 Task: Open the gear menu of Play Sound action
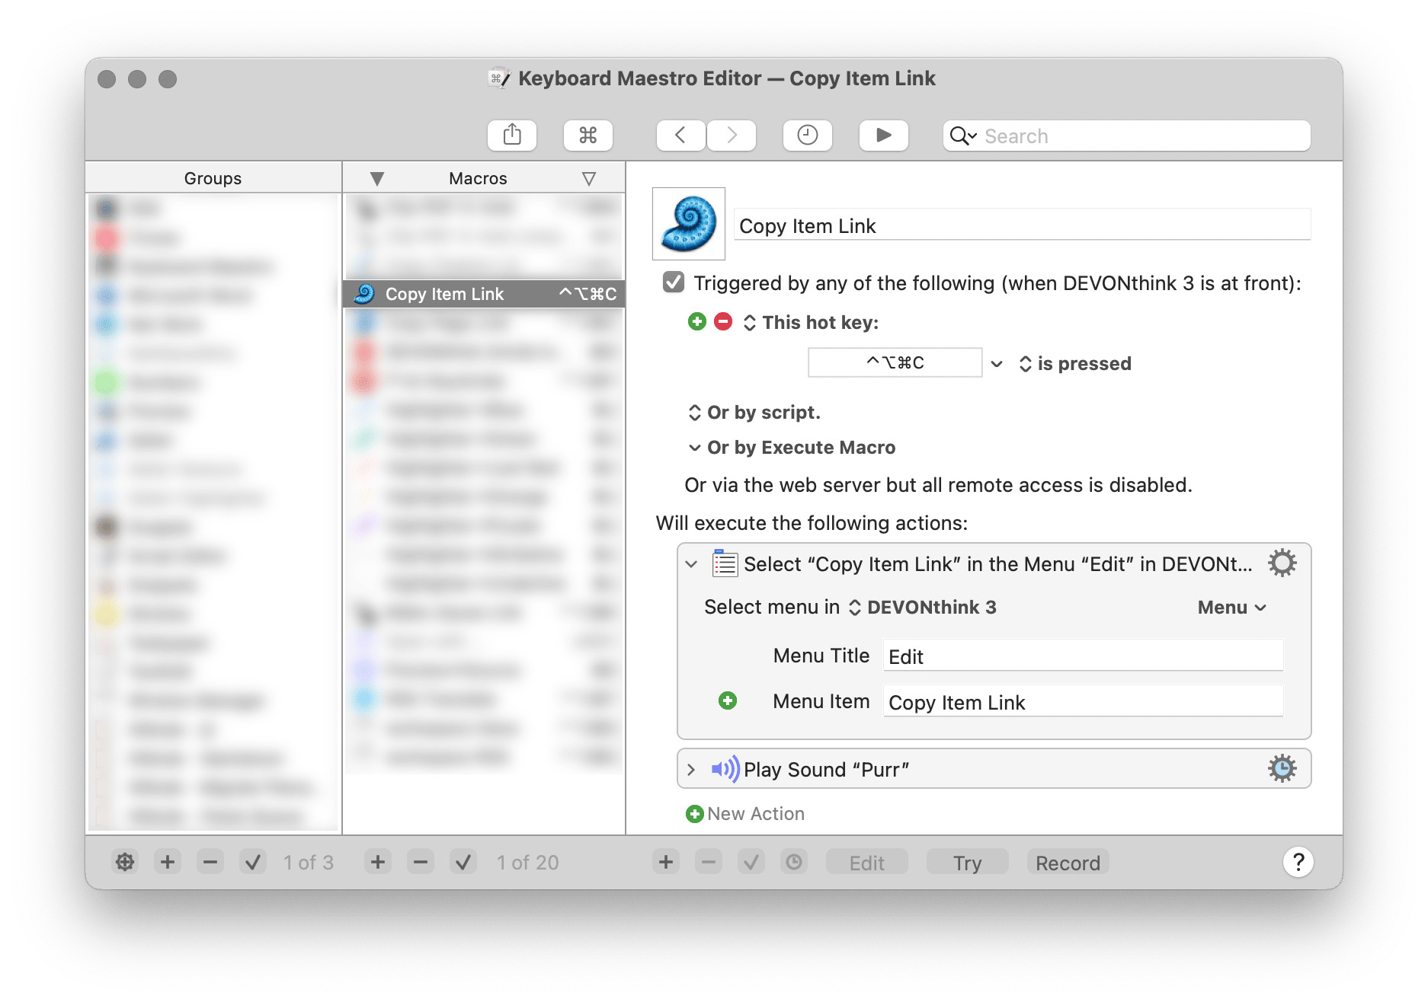[x=1282, y=768]
